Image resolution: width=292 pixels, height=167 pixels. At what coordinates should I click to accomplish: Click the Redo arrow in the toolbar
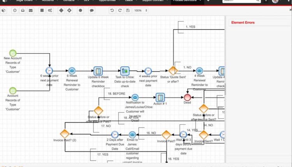pos(119,10)
